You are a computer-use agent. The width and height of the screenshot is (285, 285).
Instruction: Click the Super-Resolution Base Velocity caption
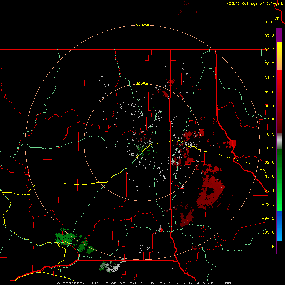pyautogui.click(x=144, y=283)
